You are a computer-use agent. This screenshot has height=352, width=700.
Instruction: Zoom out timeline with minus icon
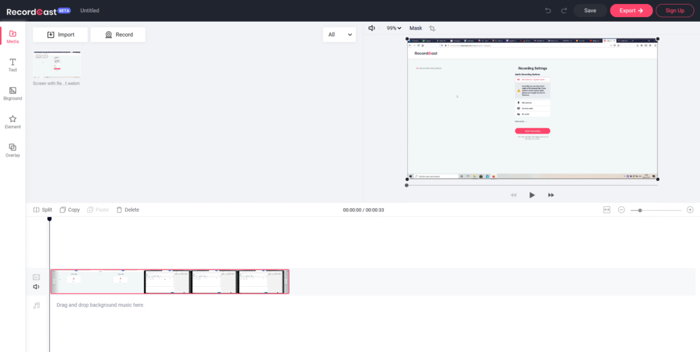click(621, 210)
